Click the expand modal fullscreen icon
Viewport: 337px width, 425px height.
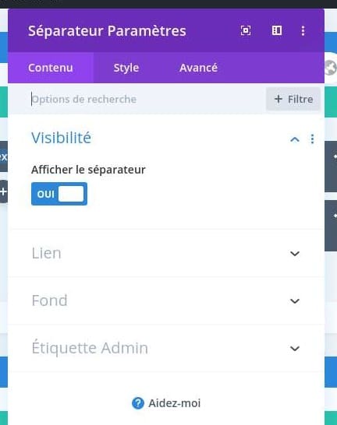point(246,30)
